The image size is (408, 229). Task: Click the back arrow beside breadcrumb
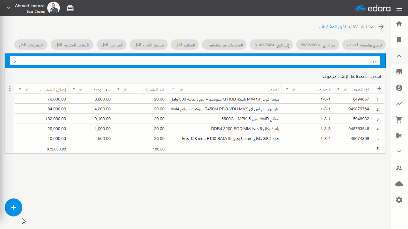click(381, 27)
